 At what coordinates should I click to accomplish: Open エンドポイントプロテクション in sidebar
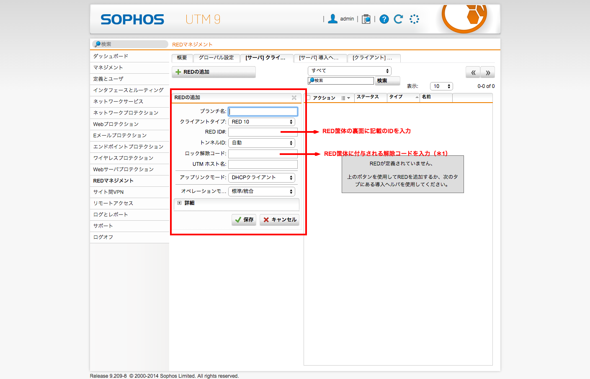pyautogui.click(x=129, y=147)
